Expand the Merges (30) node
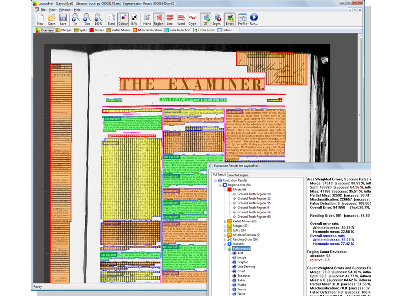Image resolution: width=398 pixels, height=296 pixels. 224,226
